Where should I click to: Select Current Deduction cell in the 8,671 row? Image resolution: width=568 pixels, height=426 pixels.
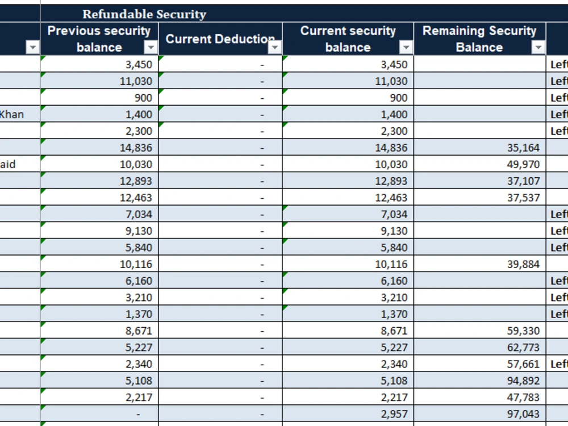[x=220, y=331]
